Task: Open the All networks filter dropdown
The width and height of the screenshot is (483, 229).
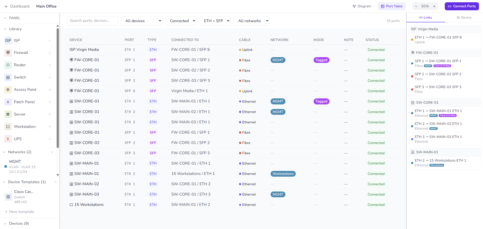Action: tap(252, 21)
